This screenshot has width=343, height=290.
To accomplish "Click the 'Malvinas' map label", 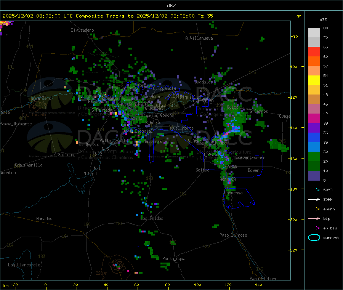I will coord(152,141).
